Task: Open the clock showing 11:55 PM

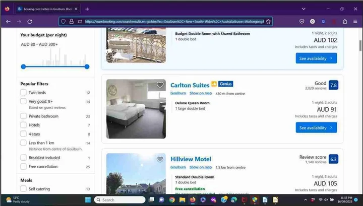Action: tap(346, 200)
